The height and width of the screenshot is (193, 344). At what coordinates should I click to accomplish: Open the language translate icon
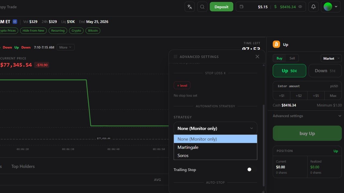(x=190, y=7)
